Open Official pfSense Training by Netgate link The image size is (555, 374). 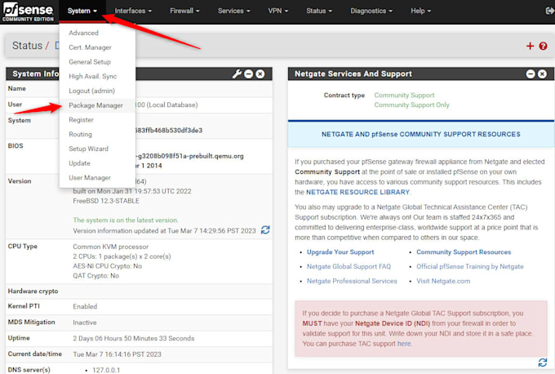click(469, 267)
